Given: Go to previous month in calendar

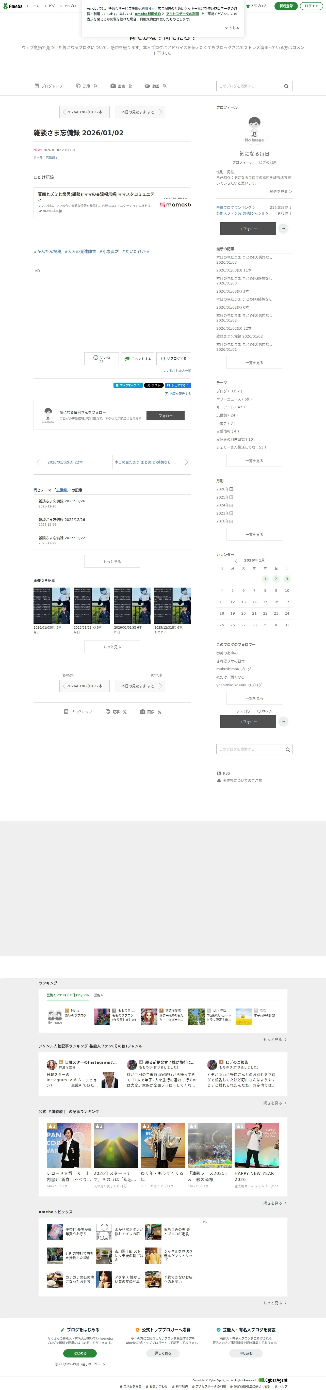Looking at the screenshot, I should 236,561.
